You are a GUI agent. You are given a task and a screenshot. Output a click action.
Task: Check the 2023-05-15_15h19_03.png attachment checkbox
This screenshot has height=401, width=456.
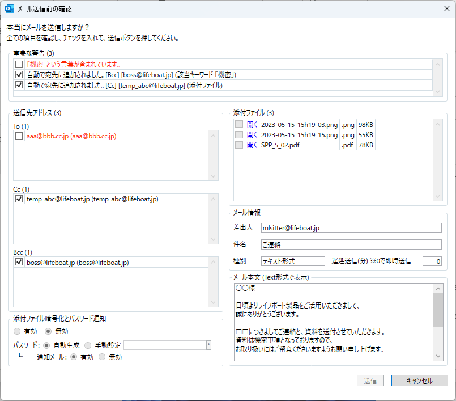click(x=239, y=124)
